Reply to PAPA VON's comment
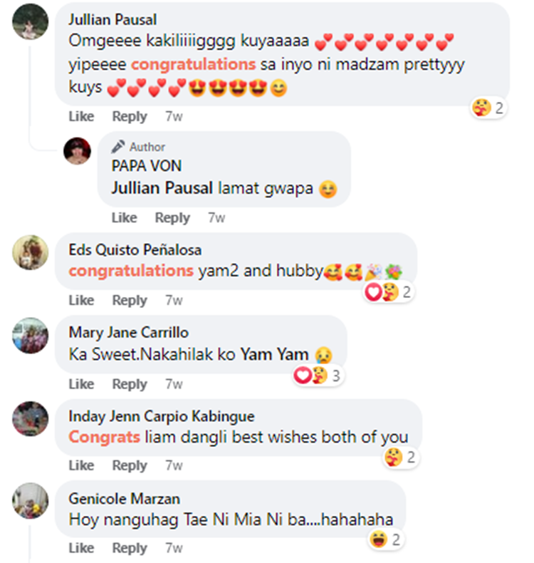 tap(172, 217)
